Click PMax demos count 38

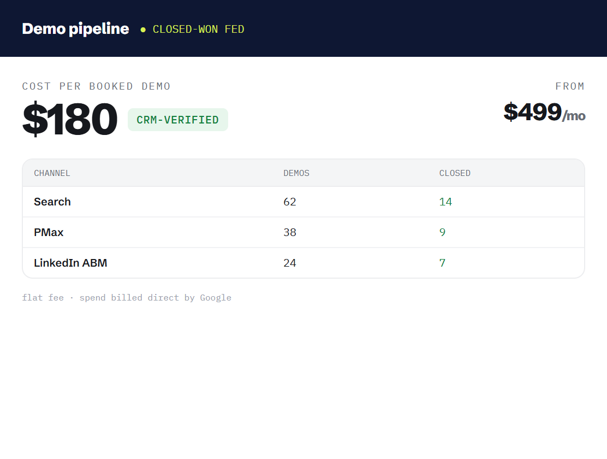coord(289,232)
